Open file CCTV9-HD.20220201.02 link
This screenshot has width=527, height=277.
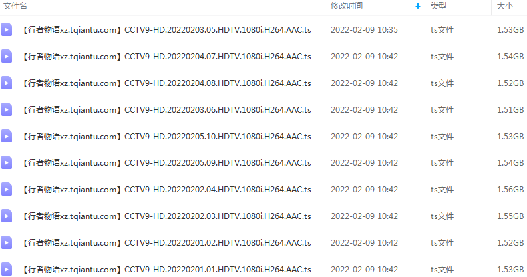pos(166,243)
